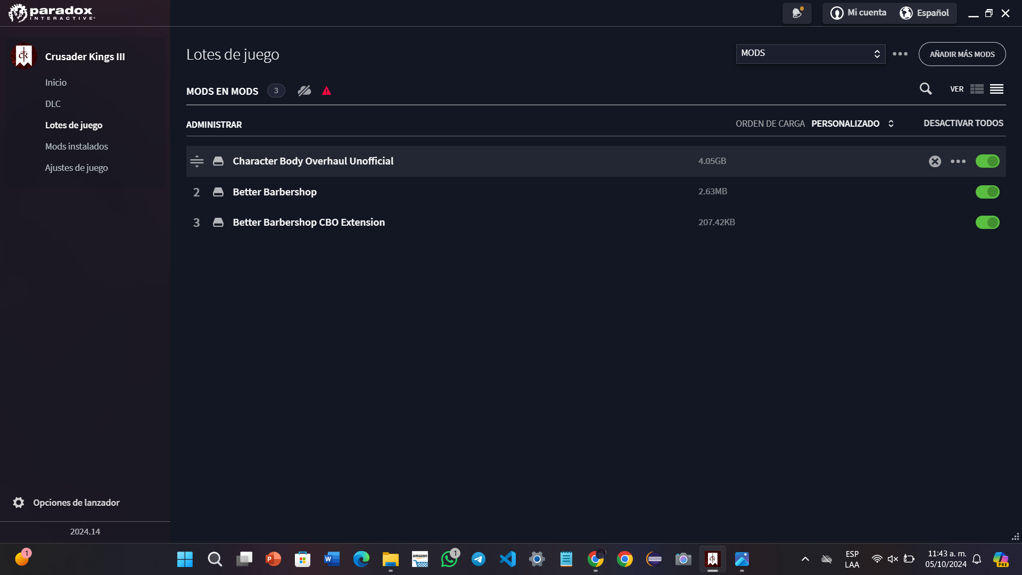Remove Character Body Overhaul Unofficial with X icon
Screen dimensions: 1022x575
point(935,161)
